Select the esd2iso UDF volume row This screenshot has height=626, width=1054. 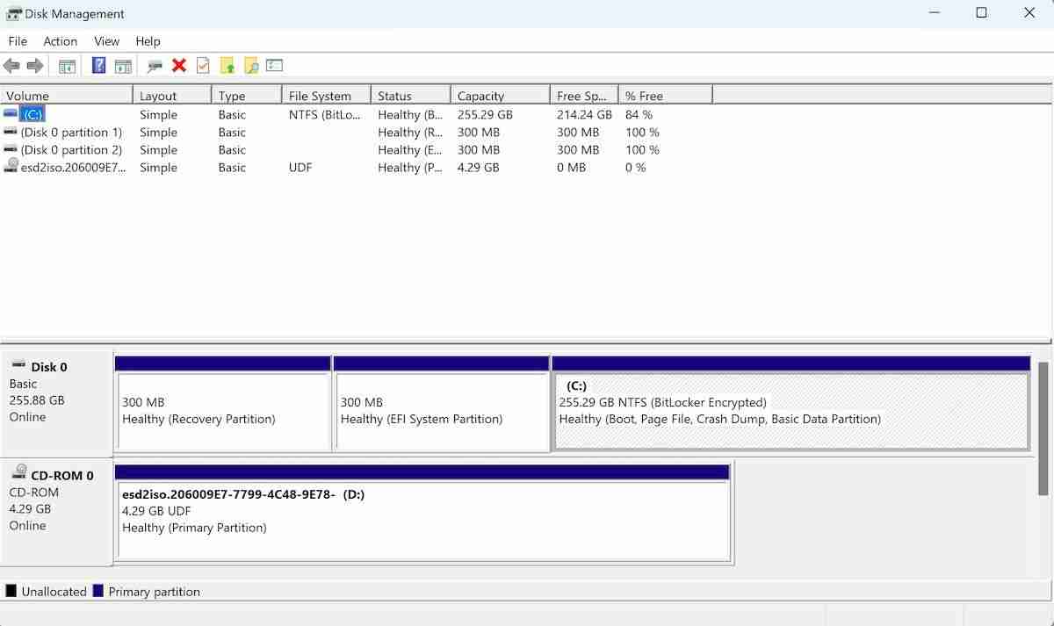coord(66,167)
